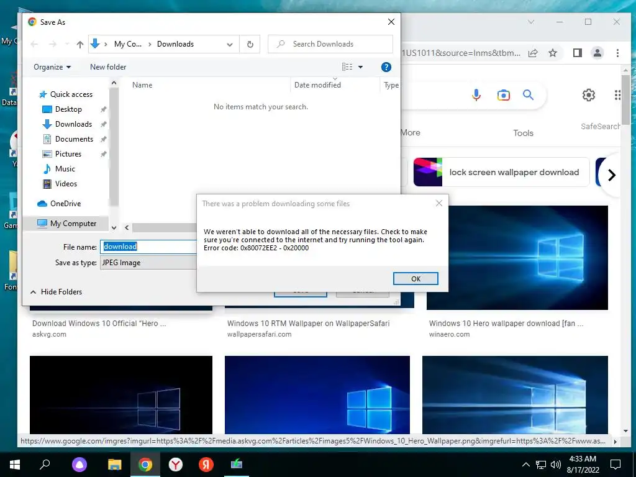Advance suggestion chips with right arrow
636x477 pixels.
pyautogui.click(x=612, y=175)
